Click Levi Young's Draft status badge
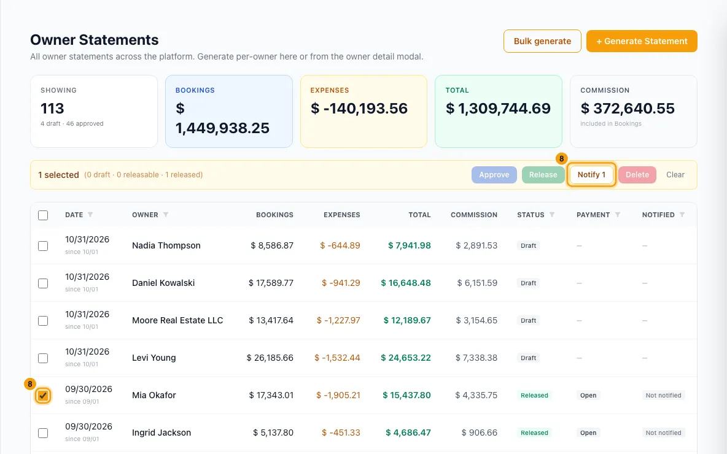The image size is (727, 454). point(528,358)
